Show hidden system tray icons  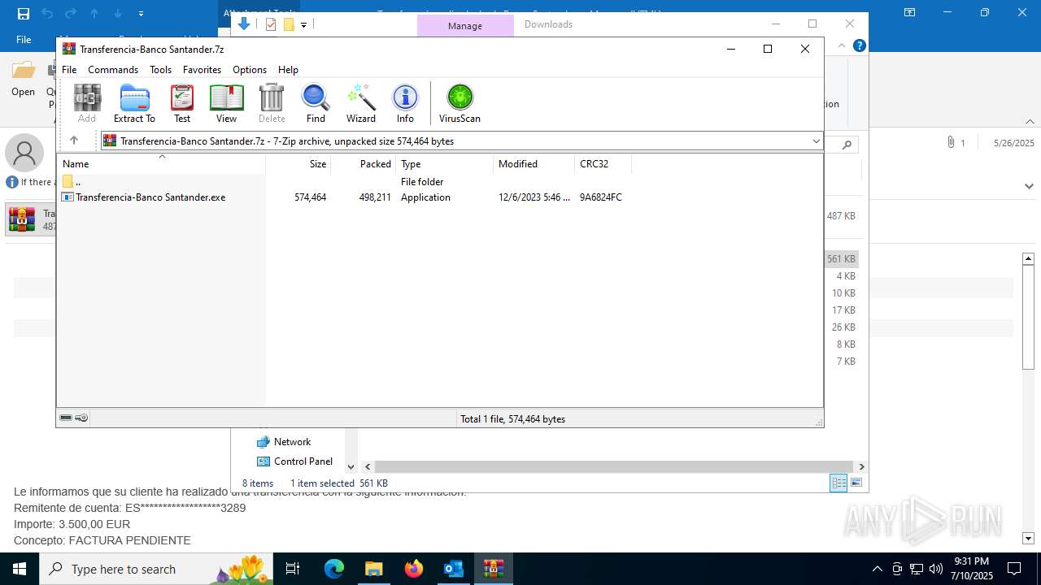click(x=877, y=569)
